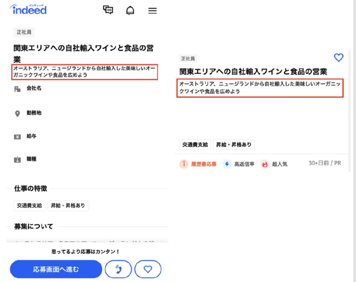Click the right-side vertical scrollbar
This screenshot has width=356, height=282.
click(x=349, y=110)
